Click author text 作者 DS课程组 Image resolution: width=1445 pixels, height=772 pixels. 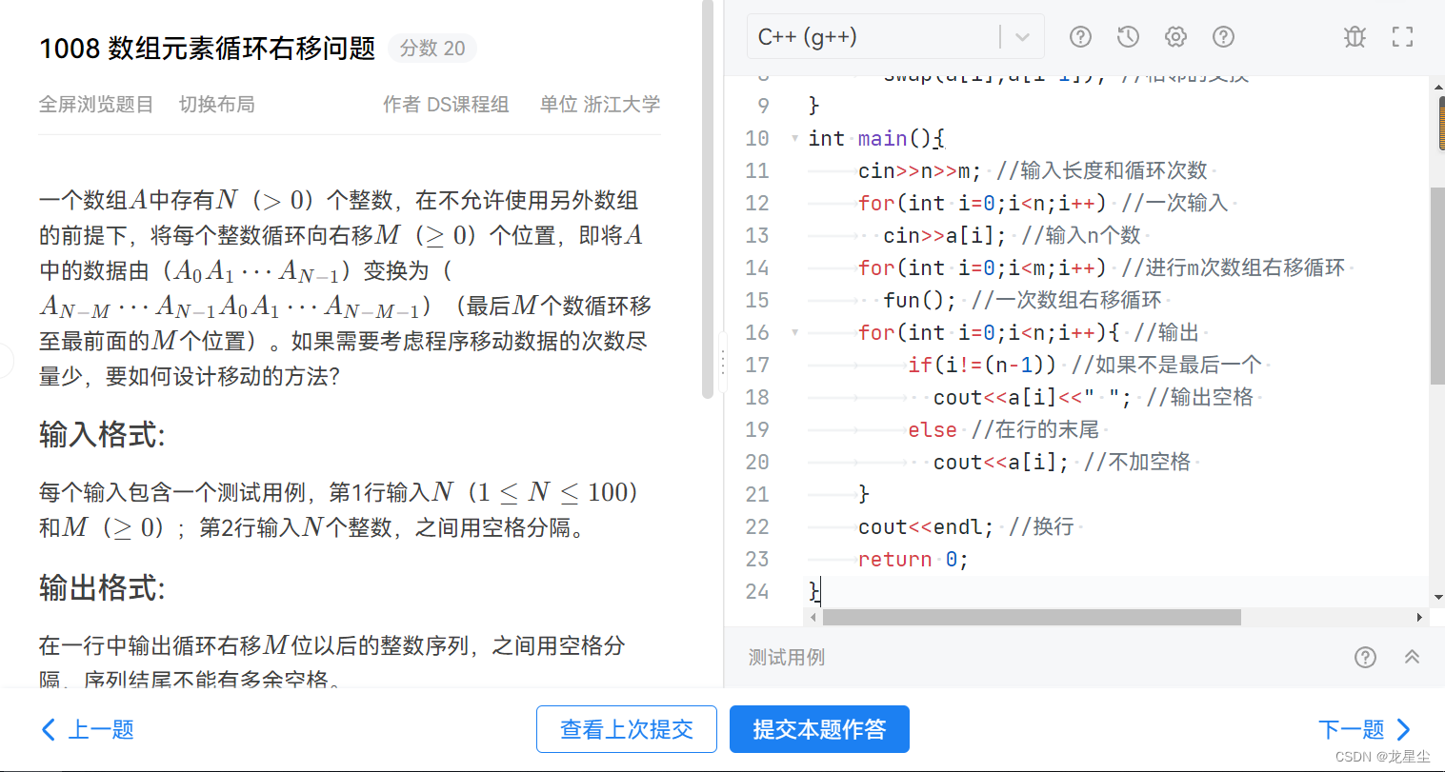click(446, 105)
